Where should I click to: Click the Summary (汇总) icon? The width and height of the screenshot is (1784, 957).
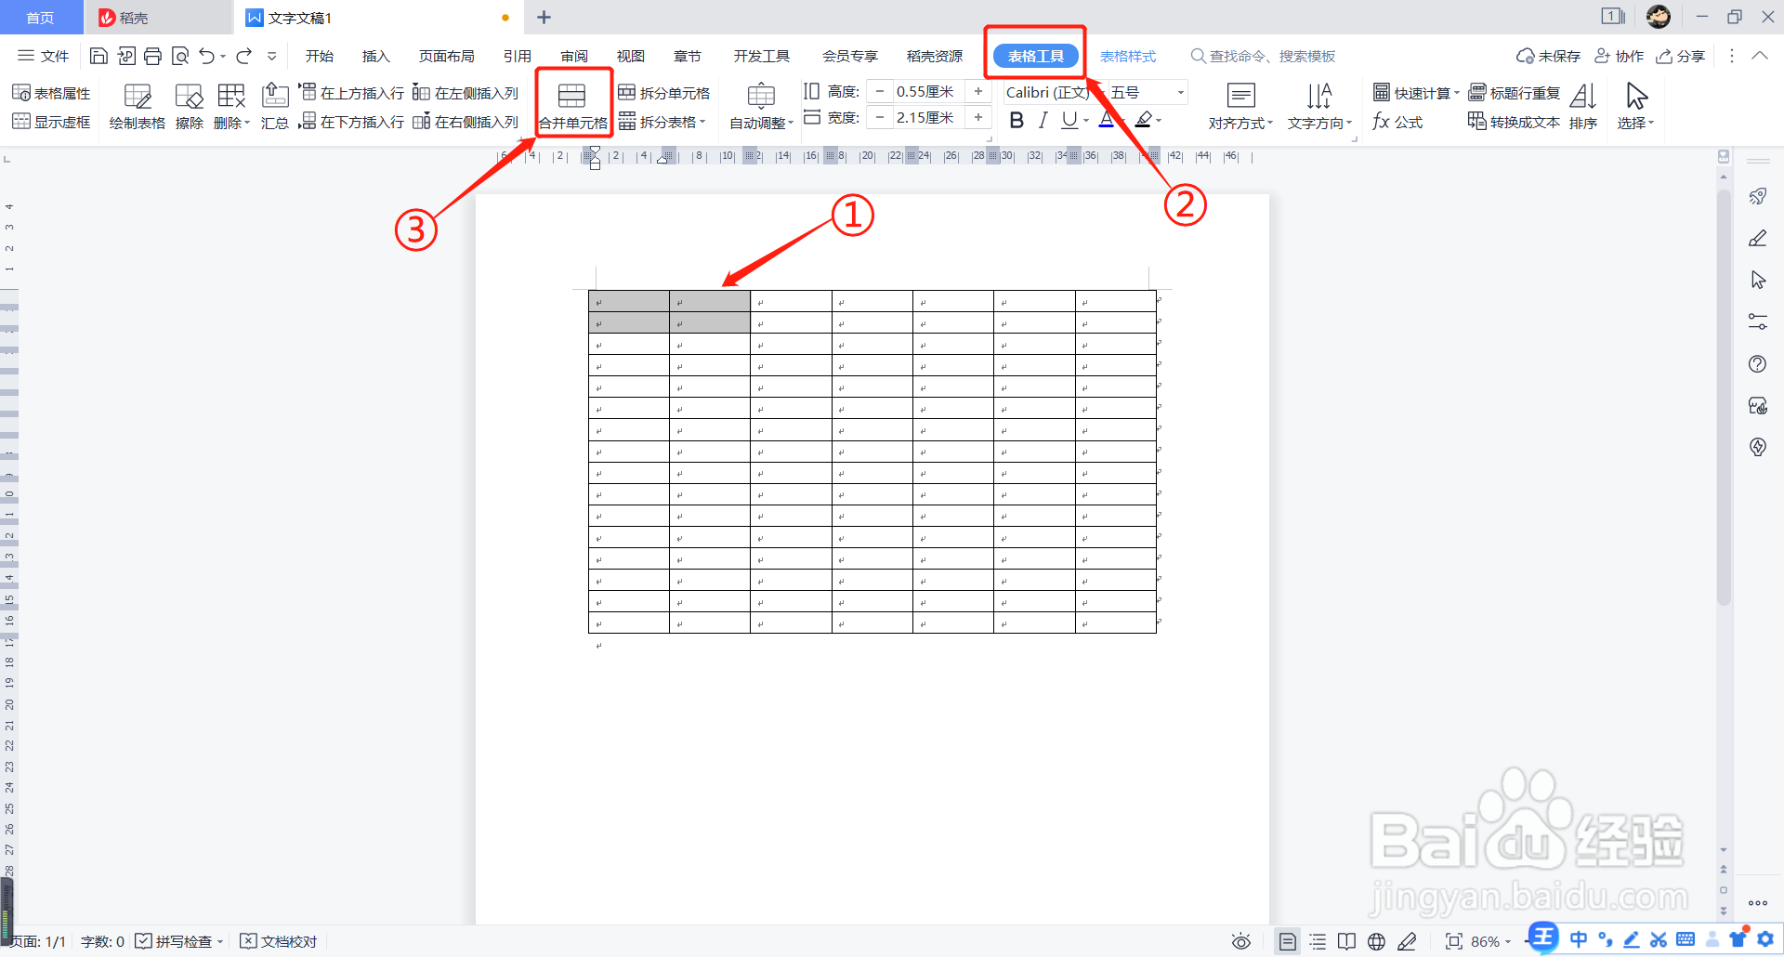274,105
